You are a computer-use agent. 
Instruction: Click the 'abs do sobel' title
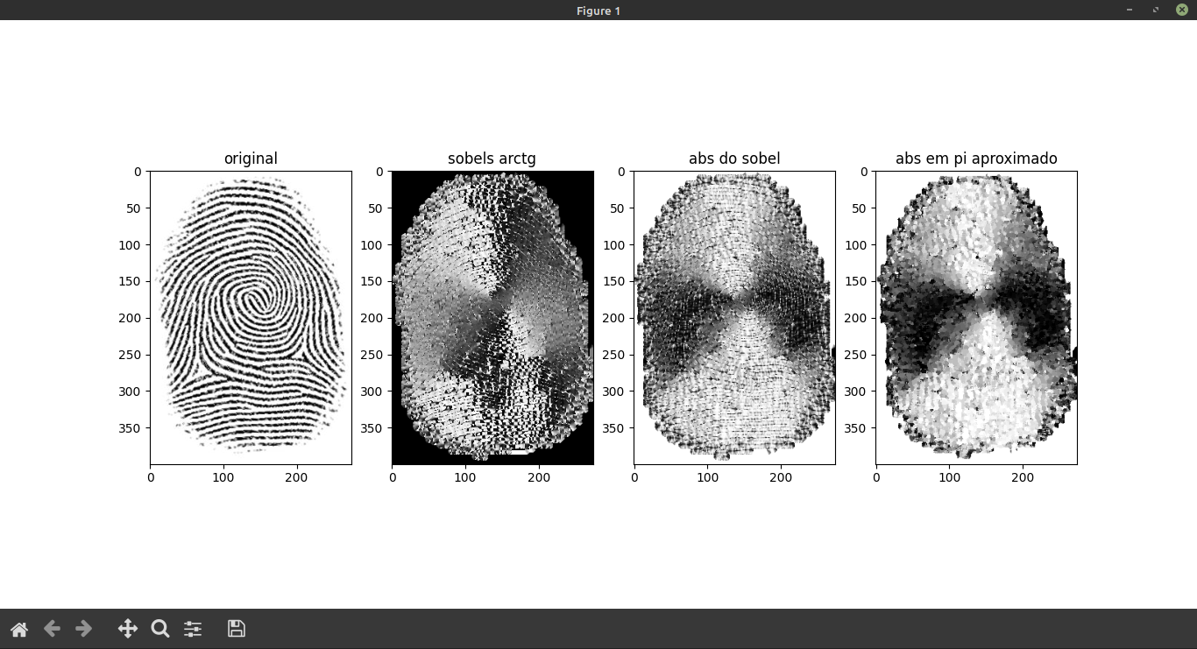pyautogui.click(x=734, y=159)
